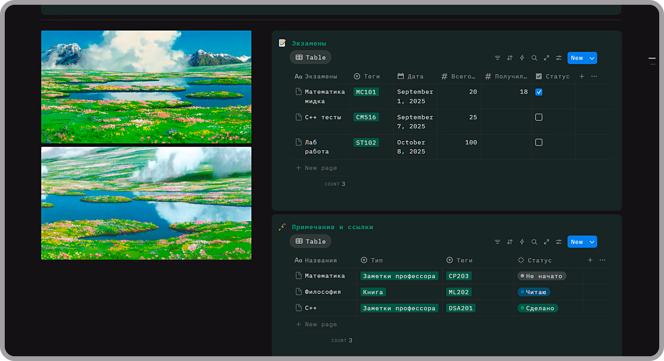This screenshot has width=664, height=361.
Task: Add a property column in Экзамены table
Action: pos(582,76)
